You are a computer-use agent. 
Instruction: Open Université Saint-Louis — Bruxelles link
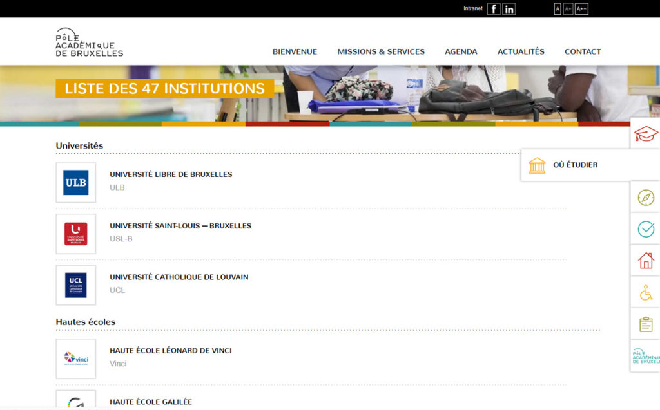click(180, 225)
